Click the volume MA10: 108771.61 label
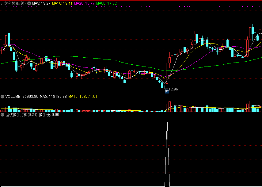The width and height of the screenshot is (262, 187). 83,97
